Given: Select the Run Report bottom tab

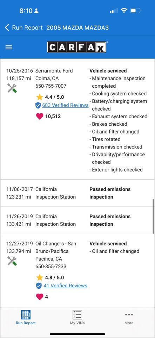Looking at the screenshot, I should pyautogui.click(x=26, y=317).
